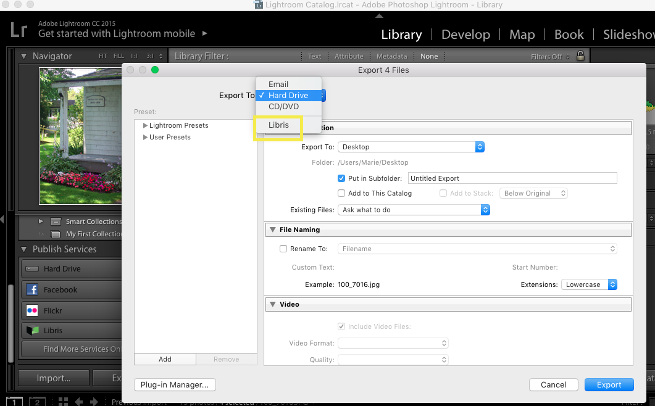The height and width of the screenshot is (406, 655).
Task: Open the Existing Files dropdown
Action: [x=414, y=210]
